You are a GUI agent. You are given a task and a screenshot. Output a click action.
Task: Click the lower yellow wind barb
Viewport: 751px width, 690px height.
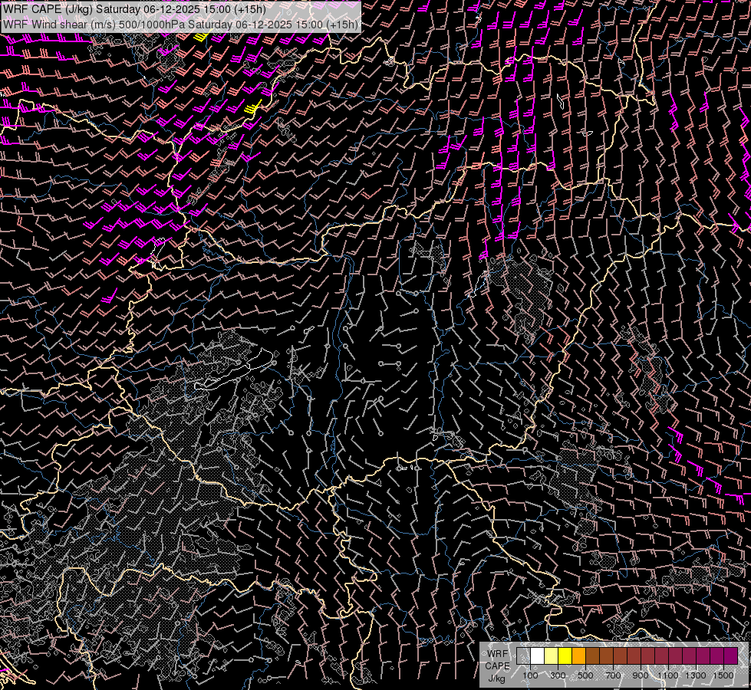[x=252, y=107]
